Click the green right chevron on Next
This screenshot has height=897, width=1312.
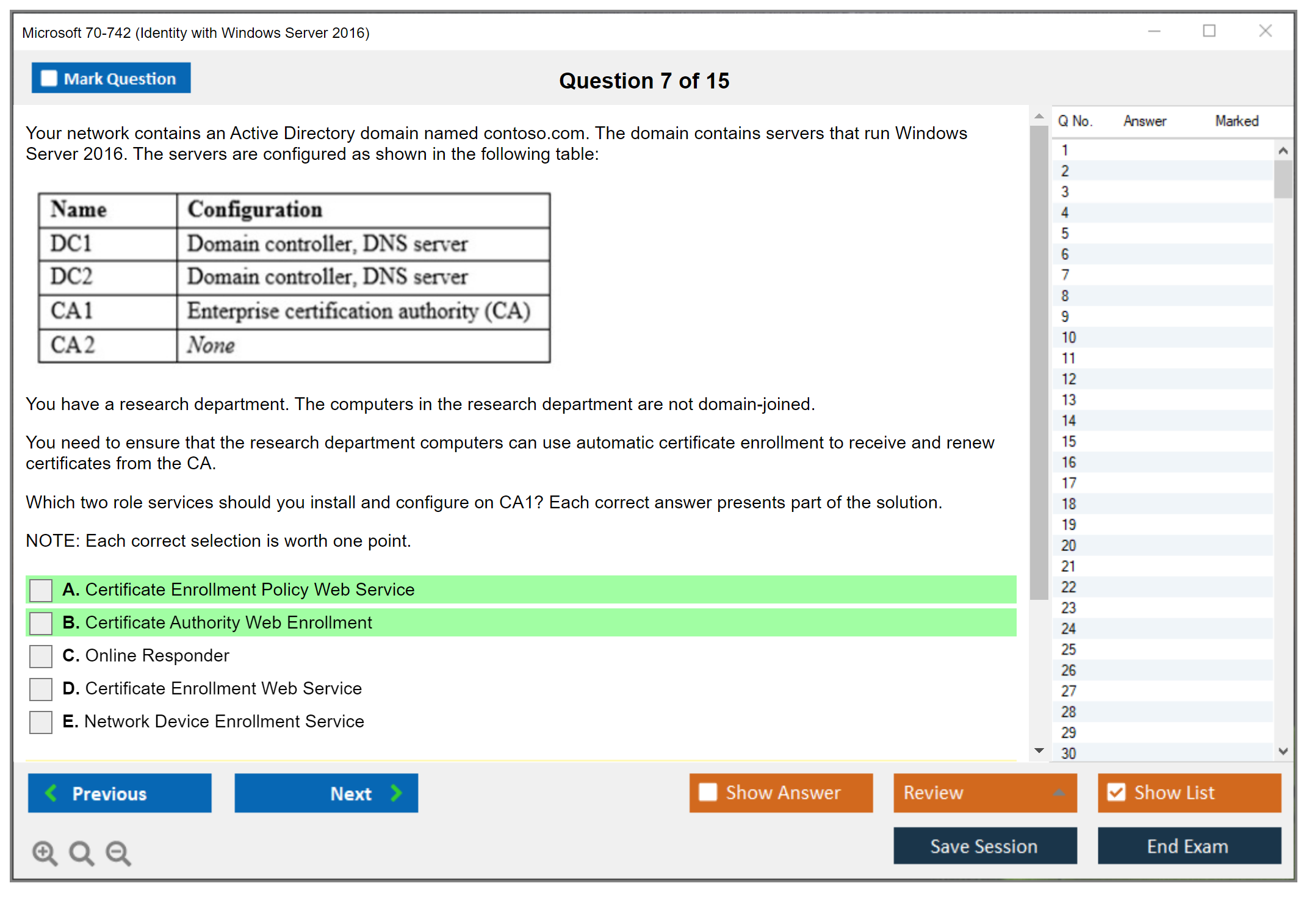point(397,793)
